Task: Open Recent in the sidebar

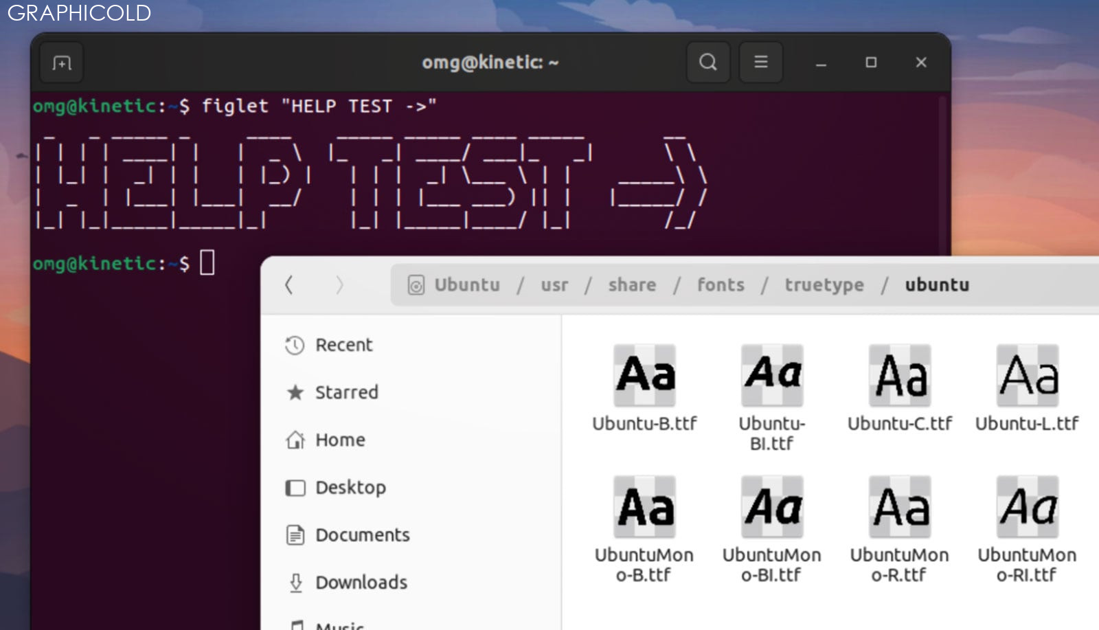Action: point(329,345)
